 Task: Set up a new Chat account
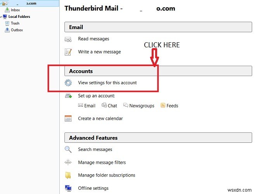pyautogui.click(x=112, y=106)
